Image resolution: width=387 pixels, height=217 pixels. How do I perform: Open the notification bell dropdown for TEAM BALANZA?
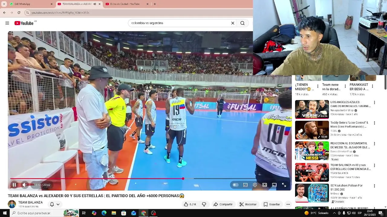[x=55, y=204]
